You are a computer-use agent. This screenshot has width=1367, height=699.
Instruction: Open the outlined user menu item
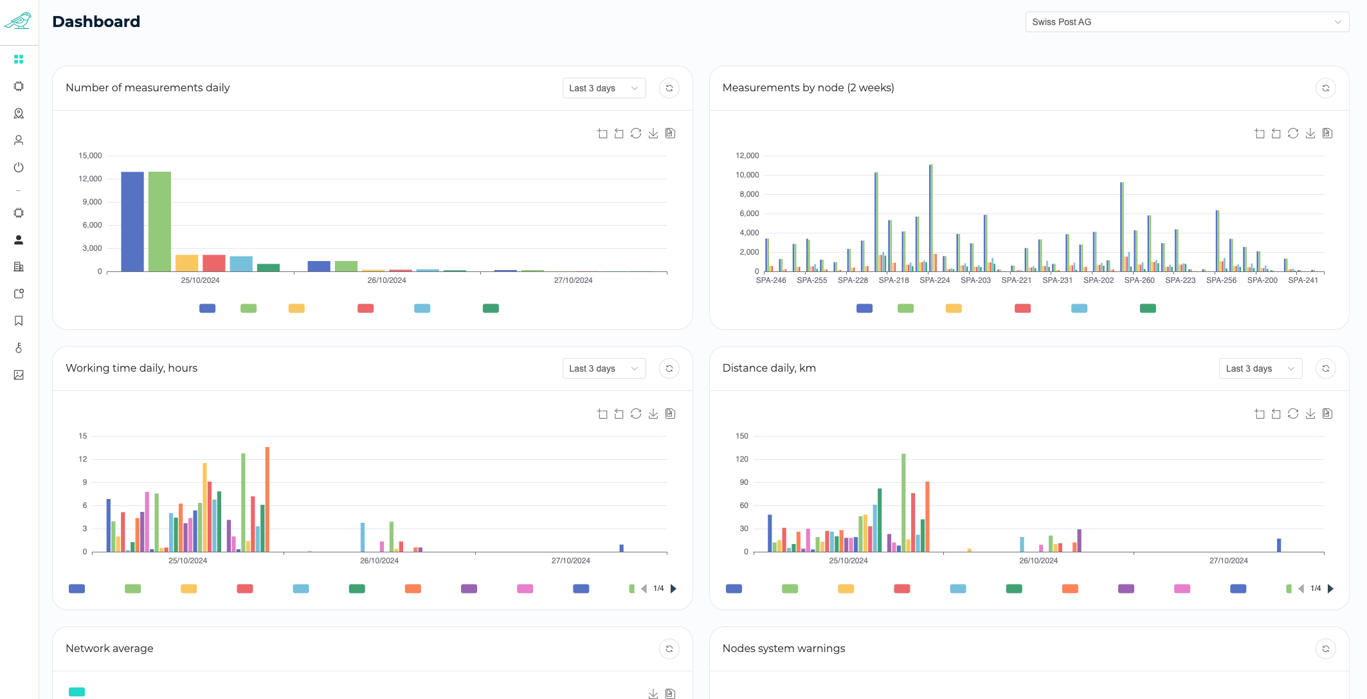point(19,140)
